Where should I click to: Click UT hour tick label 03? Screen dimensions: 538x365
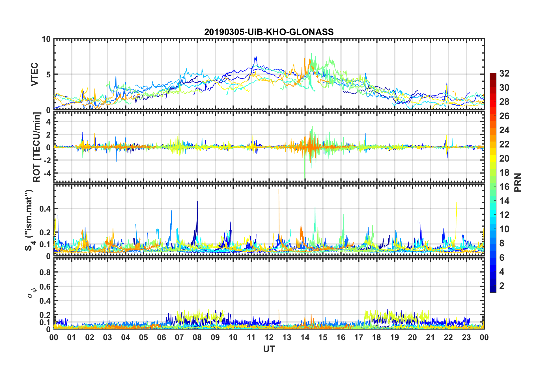point(107,337)
